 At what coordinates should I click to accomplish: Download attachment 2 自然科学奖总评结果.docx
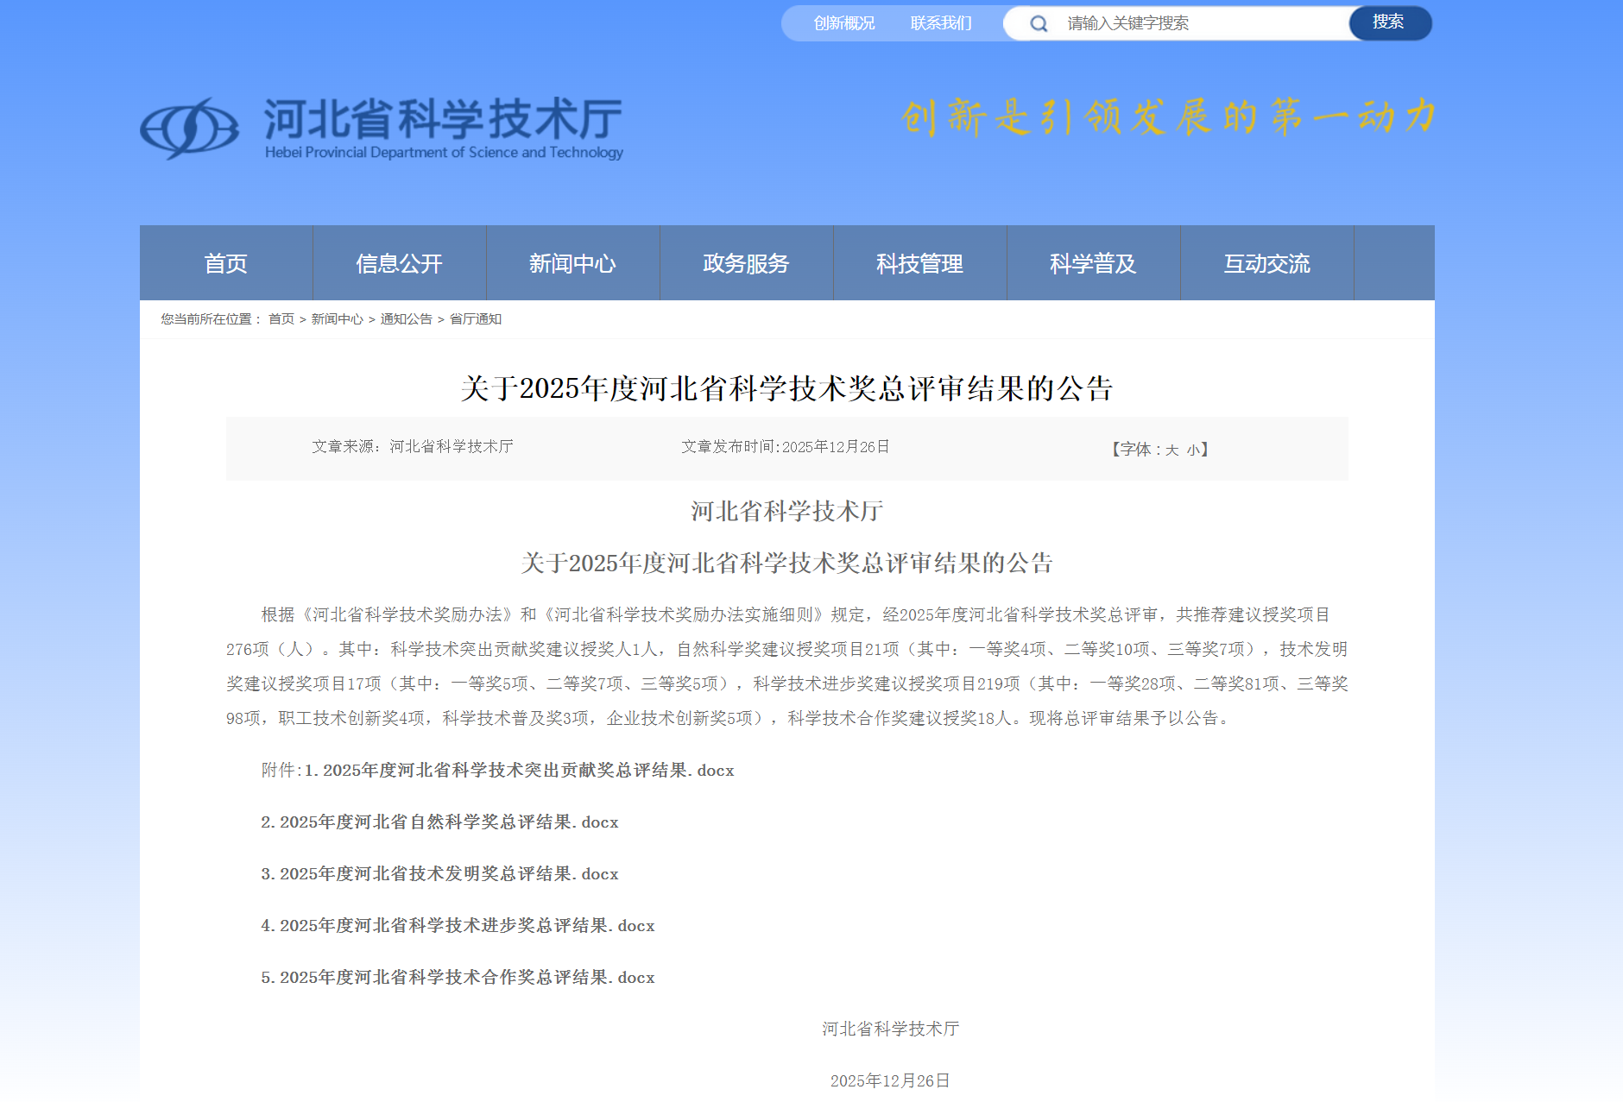[x=440, y=822]
